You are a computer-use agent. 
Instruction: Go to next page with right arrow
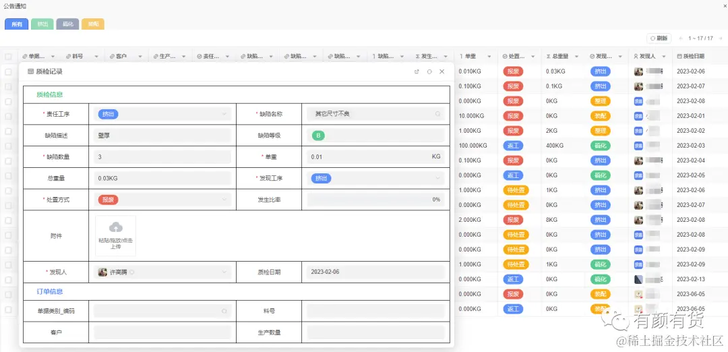[719, 38]
